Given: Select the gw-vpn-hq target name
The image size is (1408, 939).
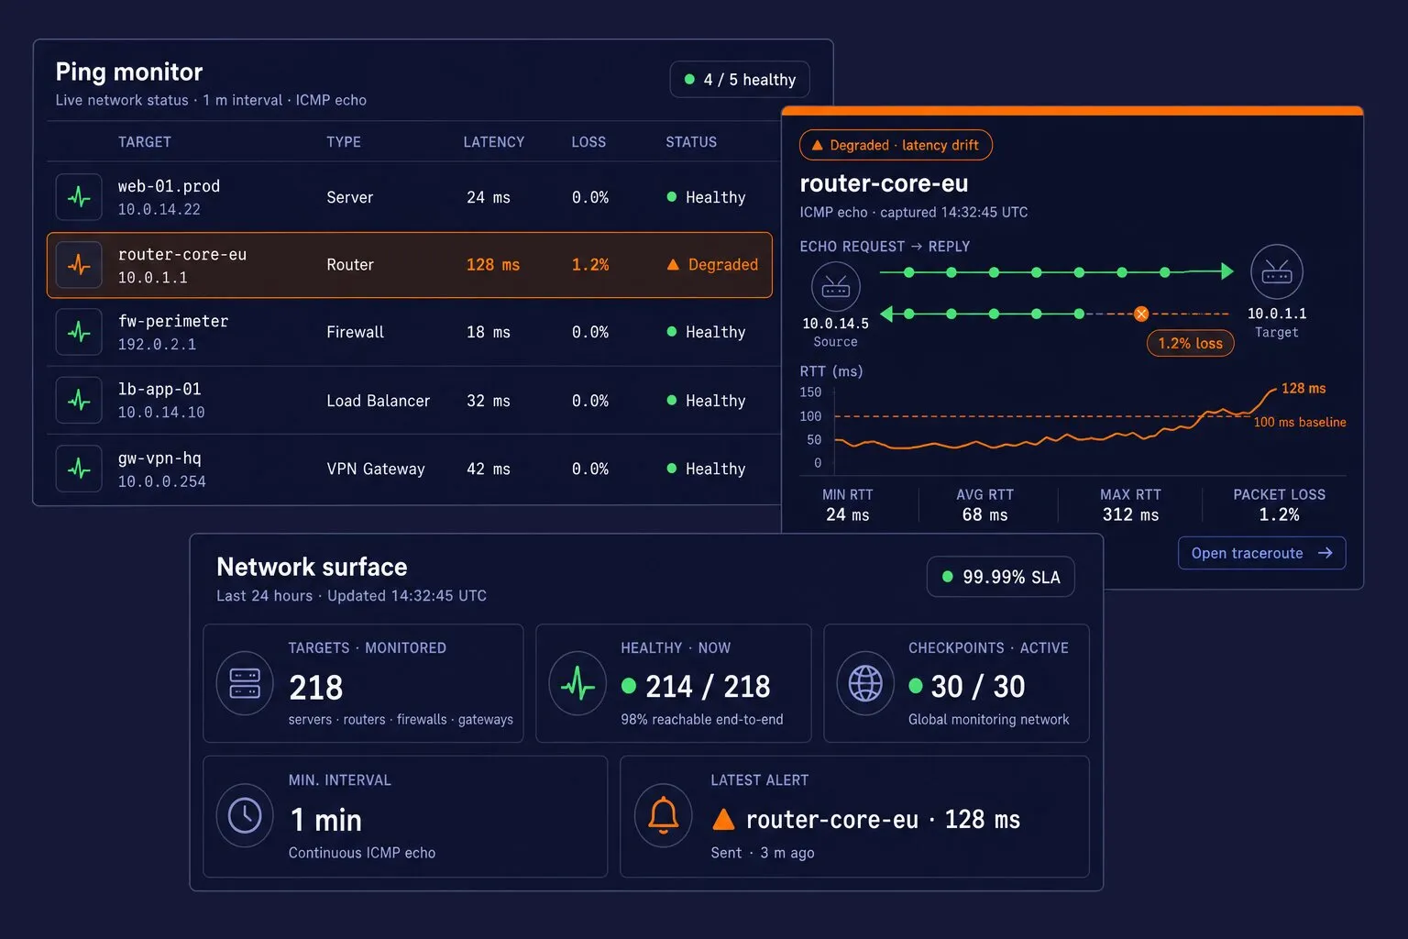Looking at the screenshot, I should click(159, 458).
